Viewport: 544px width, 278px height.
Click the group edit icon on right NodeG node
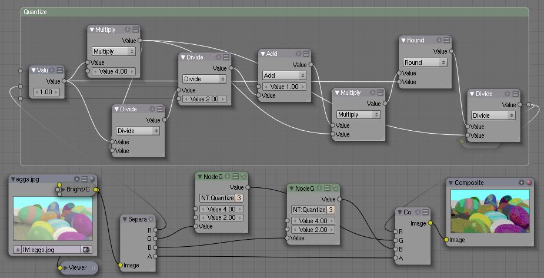[x=335, y=188]
